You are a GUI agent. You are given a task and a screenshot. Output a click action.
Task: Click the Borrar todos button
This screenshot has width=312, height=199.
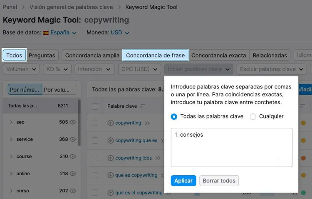click(219, 181)
